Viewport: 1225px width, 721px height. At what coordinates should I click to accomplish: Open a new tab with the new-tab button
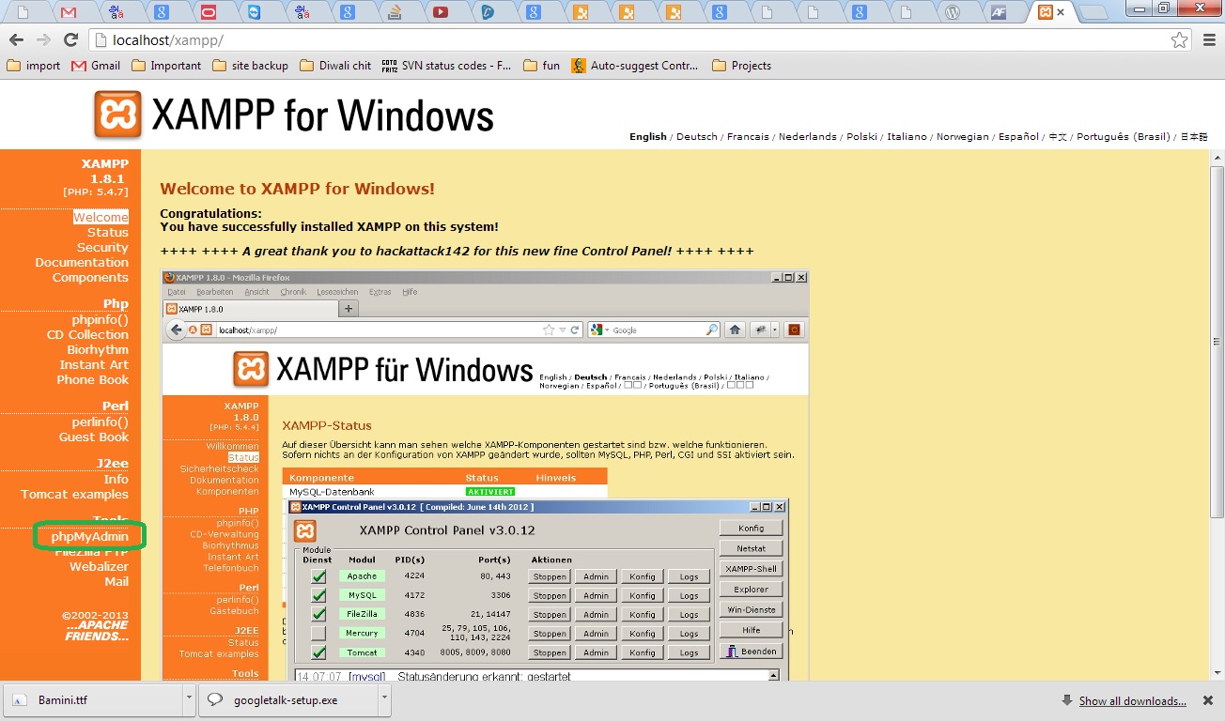(1092, 13)
